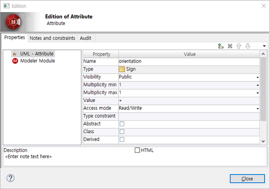Click the help question mark icon

pos(10,178)
